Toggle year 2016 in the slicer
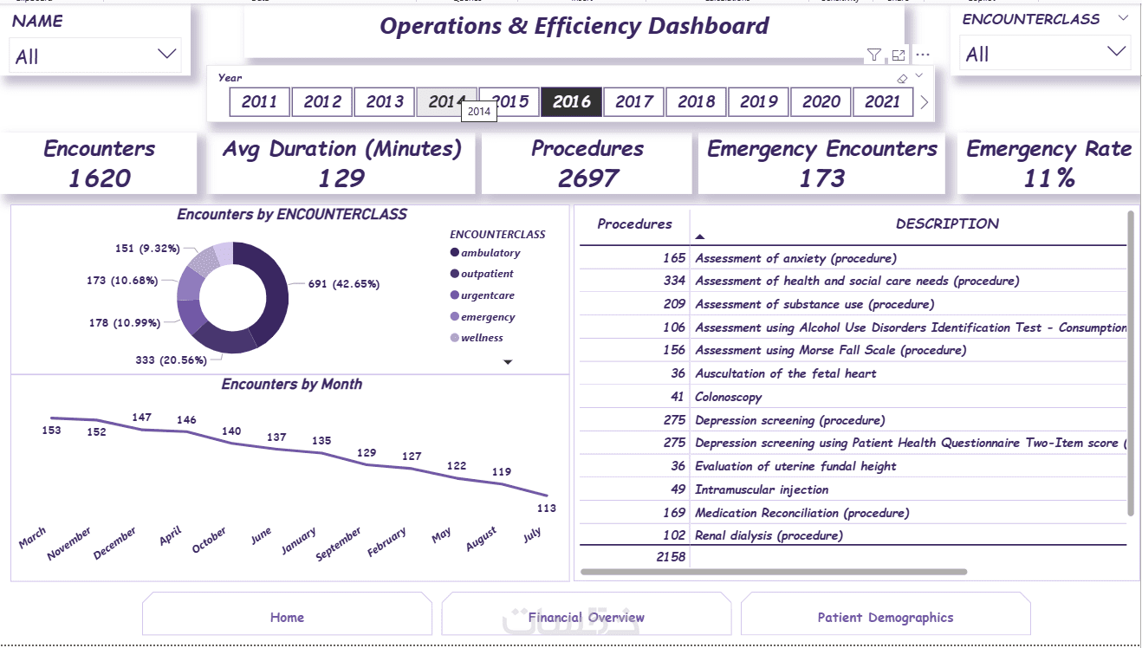The image size is (1142, 648). tap(572, 102)
